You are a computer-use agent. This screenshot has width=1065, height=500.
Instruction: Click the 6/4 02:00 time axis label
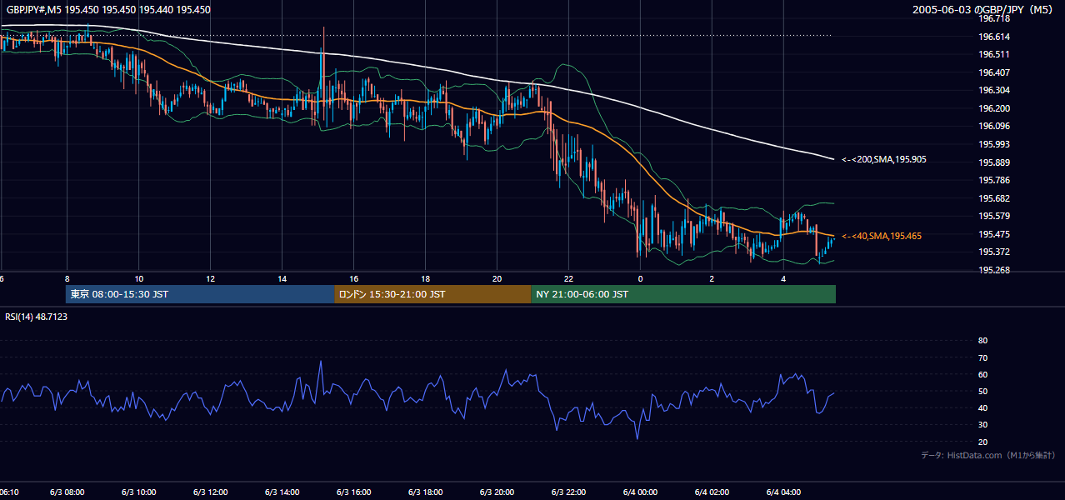tap(712, 492)
